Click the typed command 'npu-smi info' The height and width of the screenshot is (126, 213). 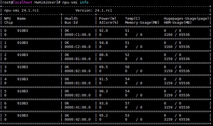[75, 2]
